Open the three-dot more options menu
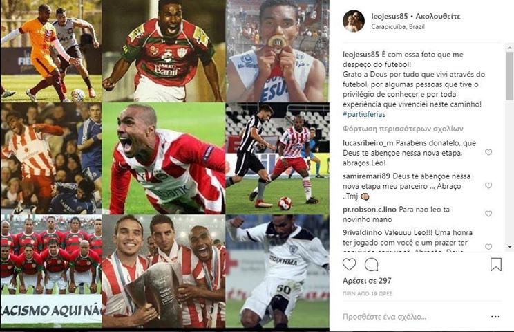Viewport: 514px width, 332px height. coord(495,317)
